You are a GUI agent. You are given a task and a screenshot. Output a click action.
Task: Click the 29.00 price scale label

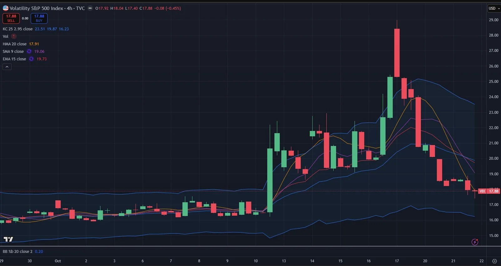[x=494, y=20]
